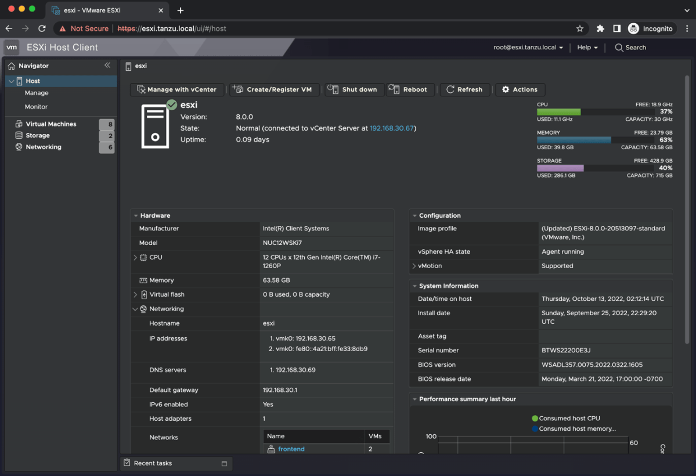Collapse the Navigator panel with double-chevron icon
696x476 pixels.
107,65
